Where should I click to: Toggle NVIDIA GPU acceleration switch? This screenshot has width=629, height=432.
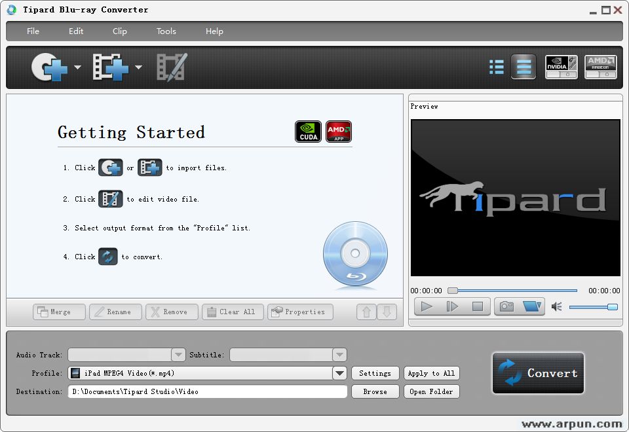point(561,67)
